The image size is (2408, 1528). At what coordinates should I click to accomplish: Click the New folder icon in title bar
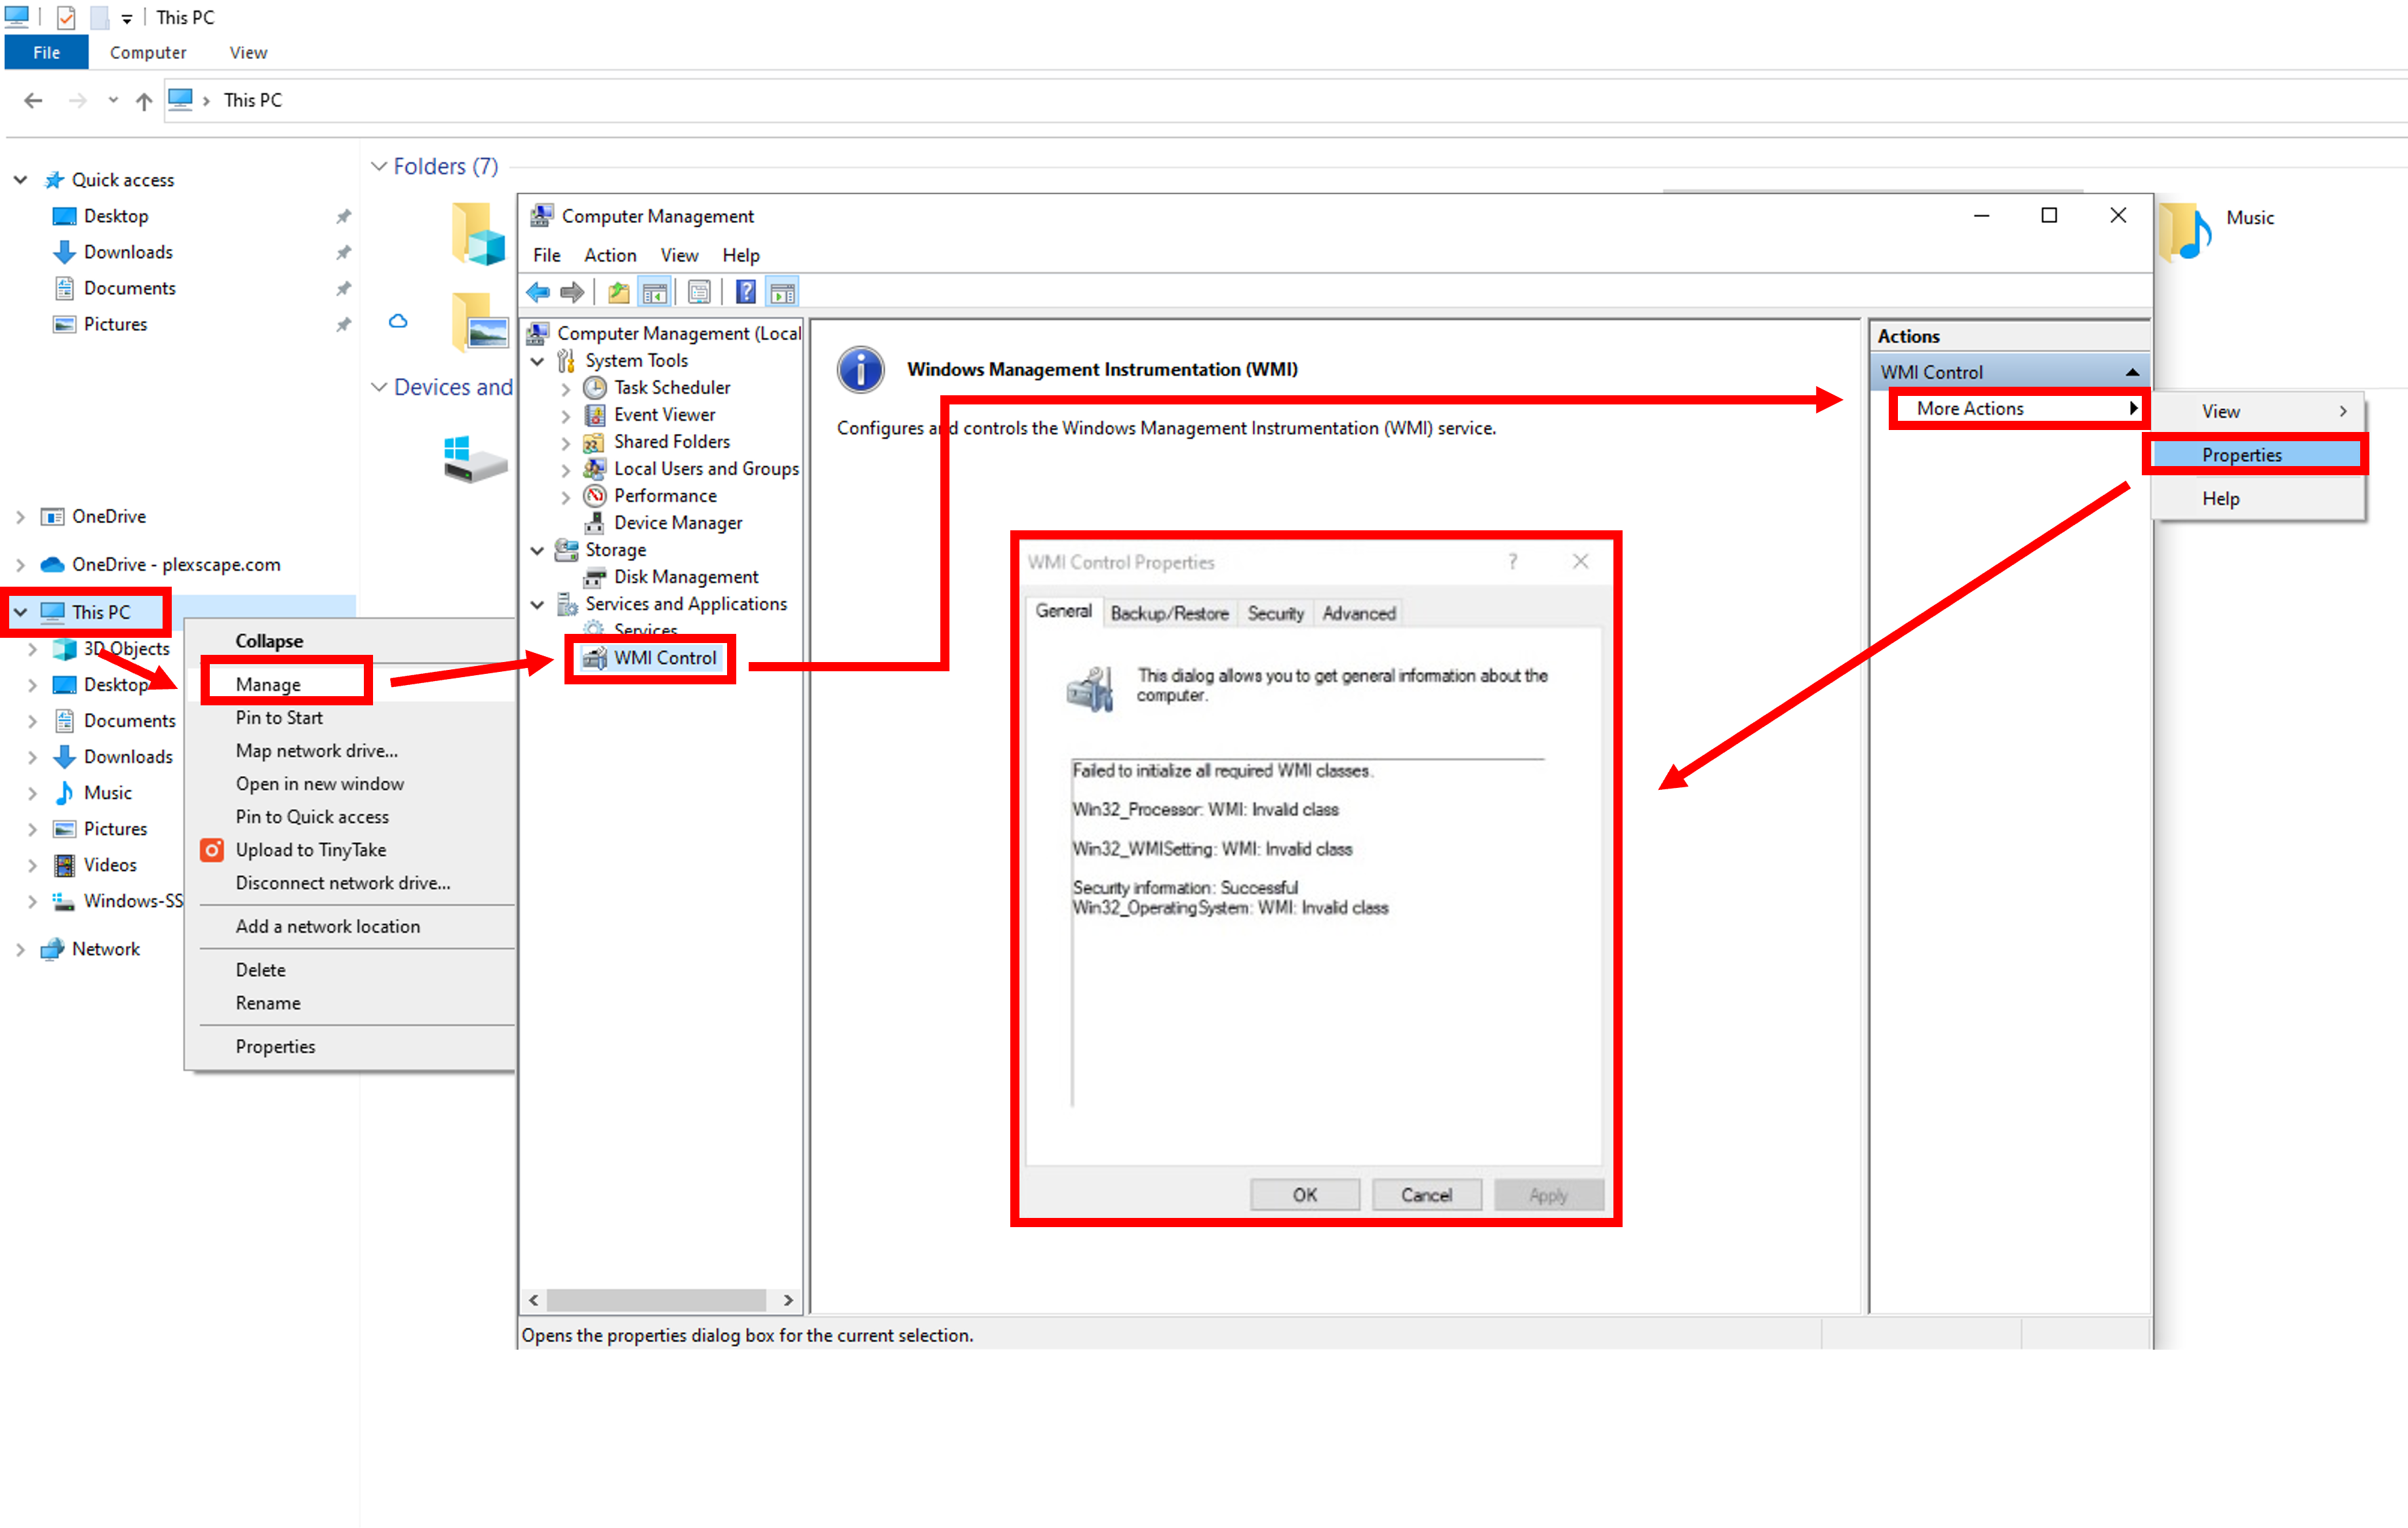pos(99,17)
